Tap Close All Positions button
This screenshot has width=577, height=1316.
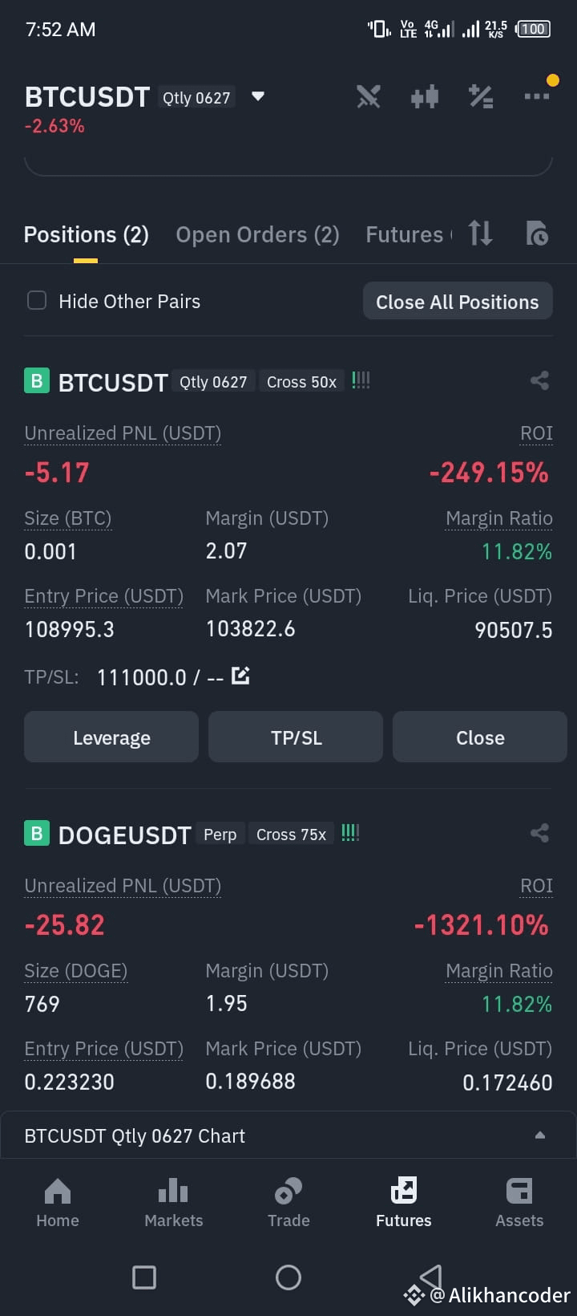(x=458, y=302)
